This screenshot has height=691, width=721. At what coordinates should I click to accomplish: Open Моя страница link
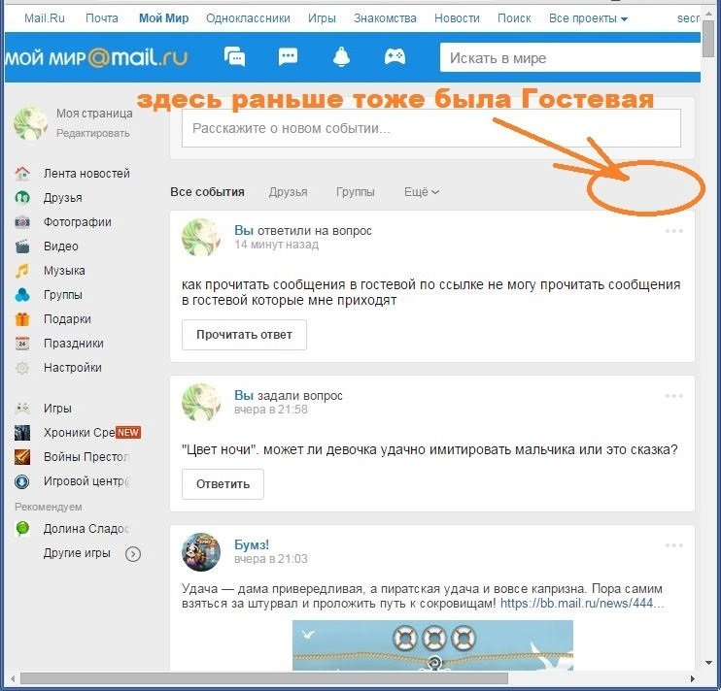[x=94, y=114]
